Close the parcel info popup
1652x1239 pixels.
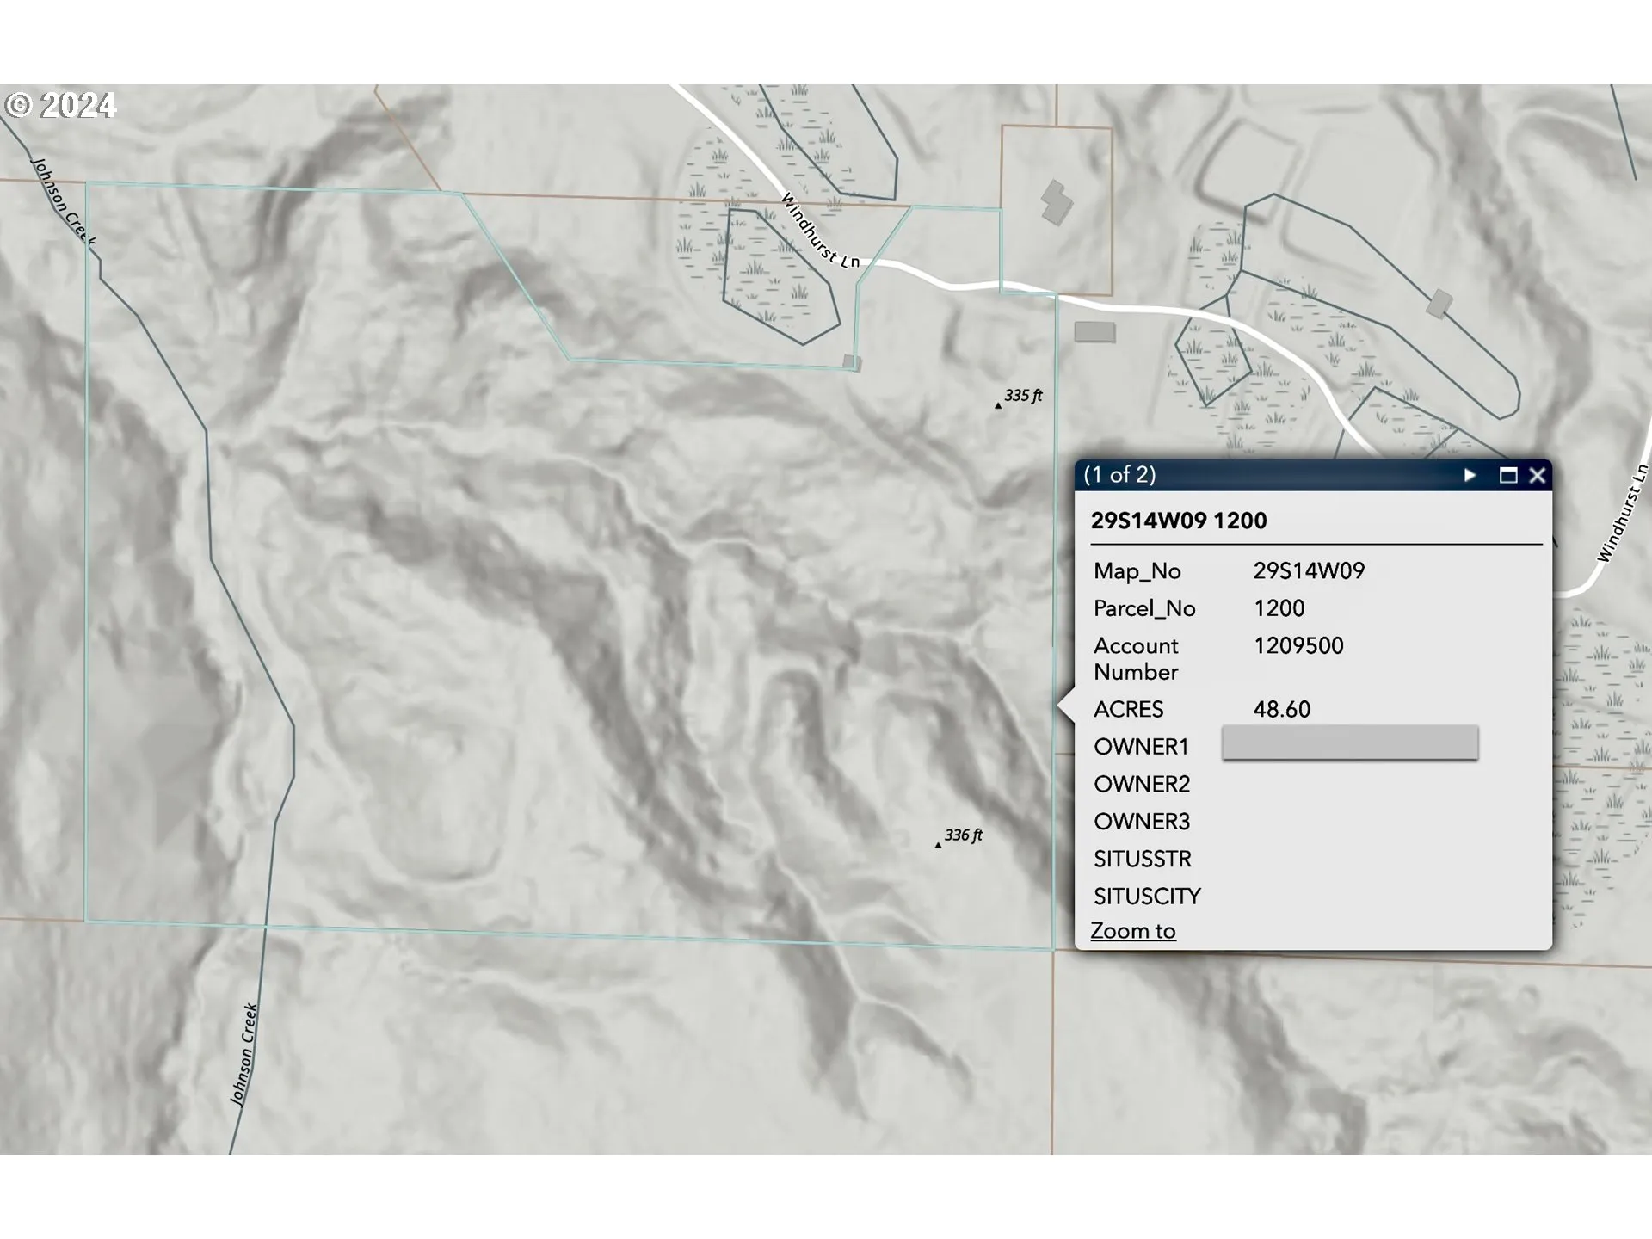(1538, 475)
